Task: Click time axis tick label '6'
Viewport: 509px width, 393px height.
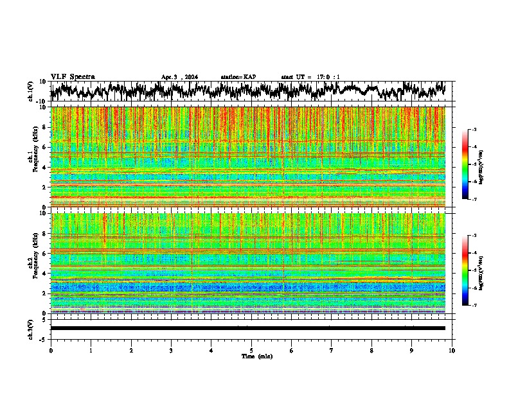Action: coord(292,351)
